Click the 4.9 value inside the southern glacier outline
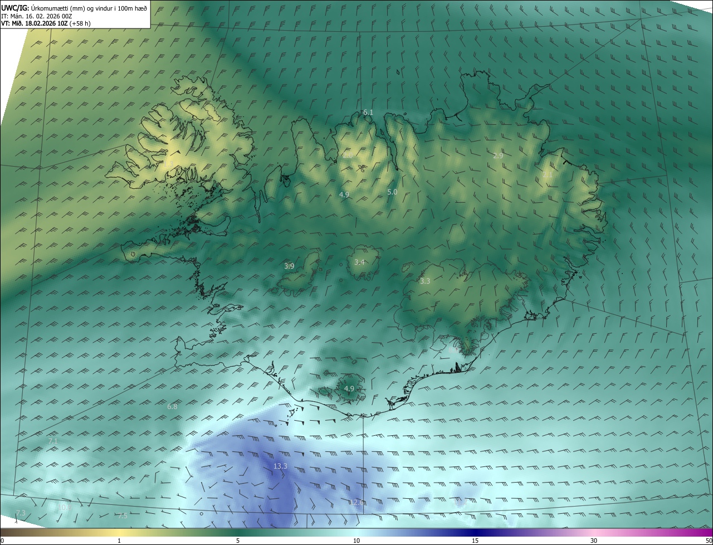713x545 pixels. coord(349,388)
